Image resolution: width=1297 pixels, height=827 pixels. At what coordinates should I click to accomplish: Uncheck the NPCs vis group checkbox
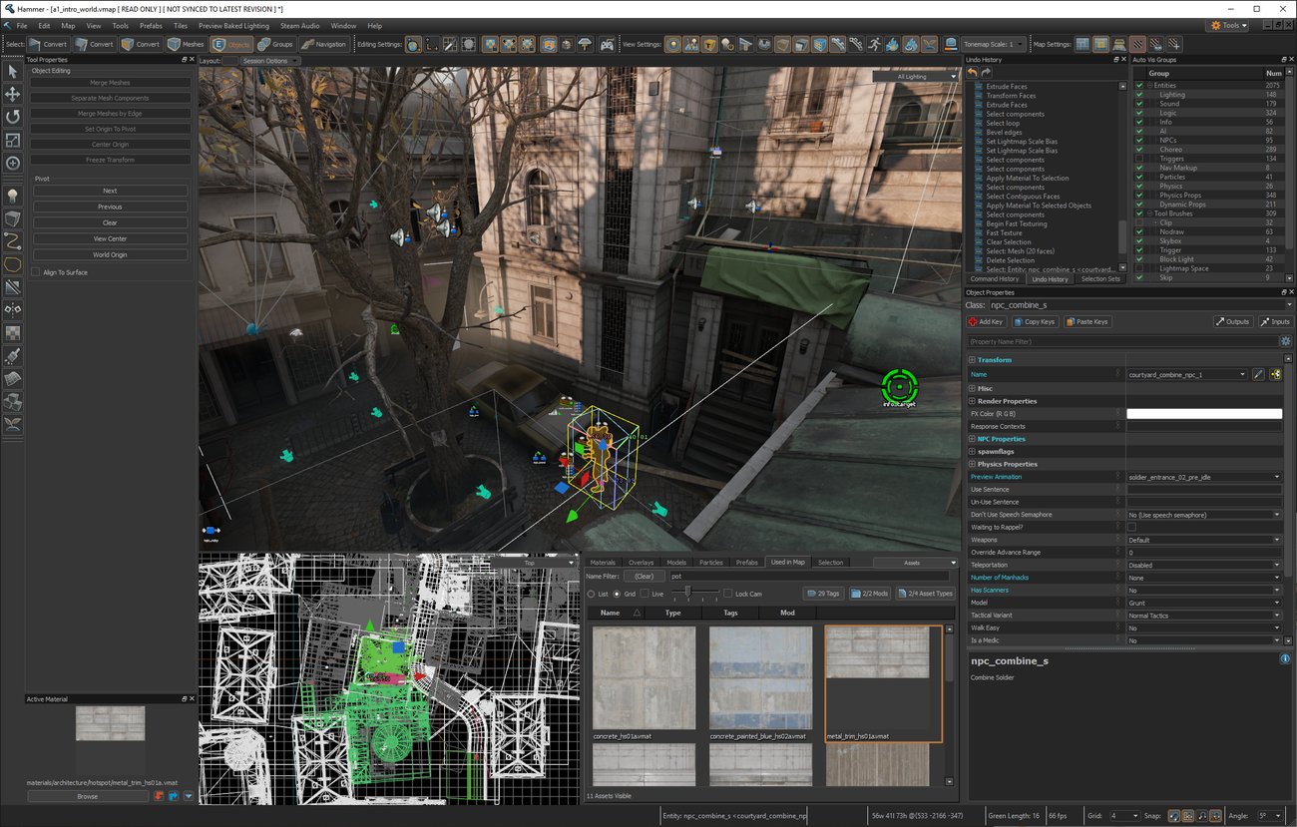1140,140
